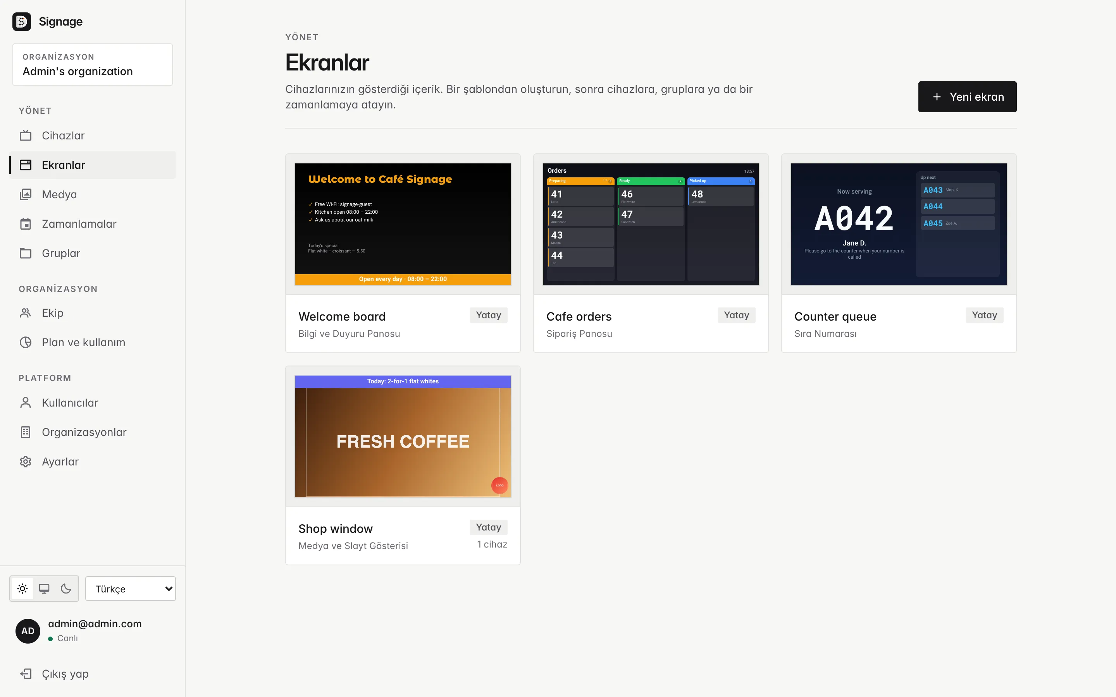This screenshot has height=697, width=1116.
Task: Enable dark theme moon toggle
Action: click(66, 589)
